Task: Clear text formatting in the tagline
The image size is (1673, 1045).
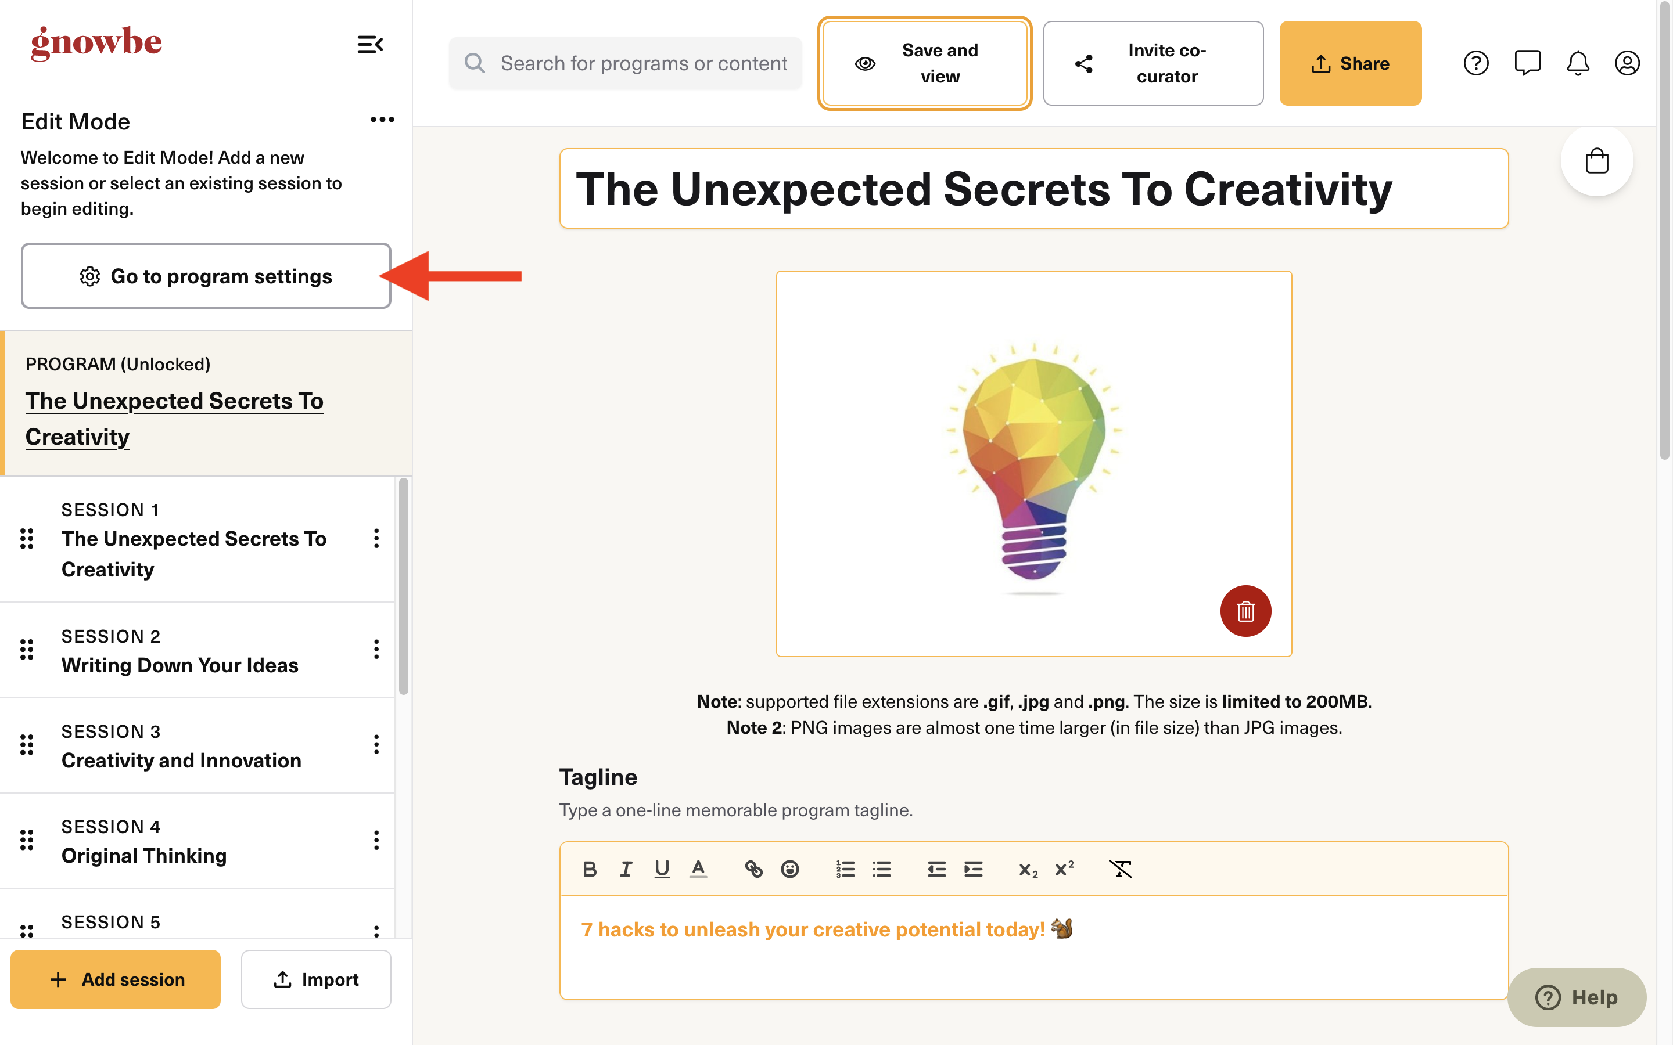Action: click(1120, 869)
